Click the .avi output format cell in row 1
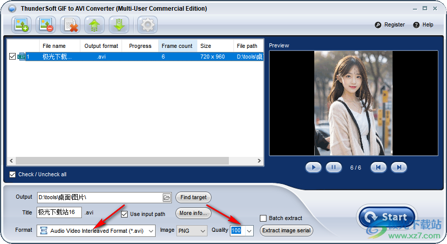Screen dimensions: 447x244 [101, 57]
